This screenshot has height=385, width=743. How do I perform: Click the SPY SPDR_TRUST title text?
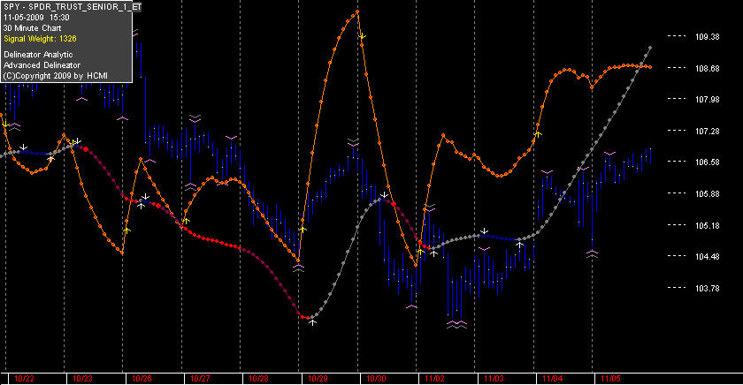pyautogui.click(x=72, y=7)
